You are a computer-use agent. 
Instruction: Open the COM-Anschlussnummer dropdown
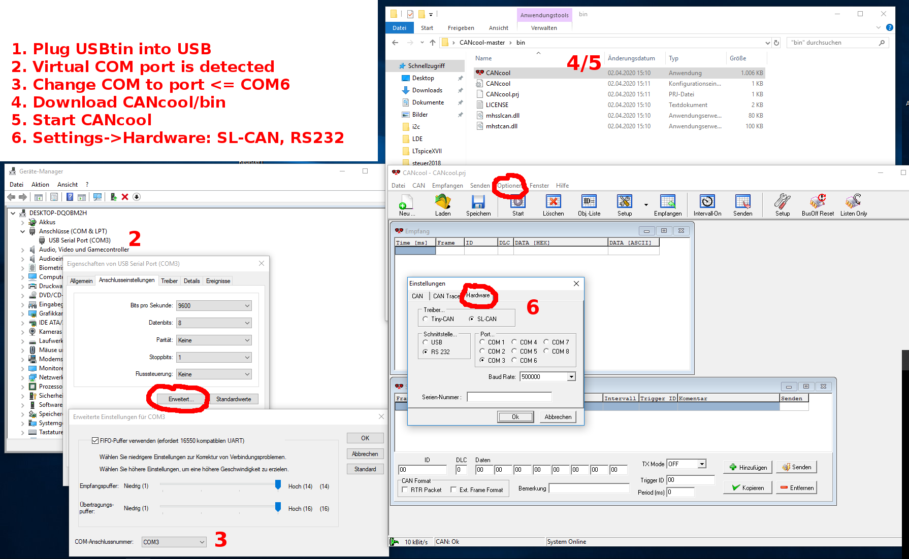coord(174,542)
